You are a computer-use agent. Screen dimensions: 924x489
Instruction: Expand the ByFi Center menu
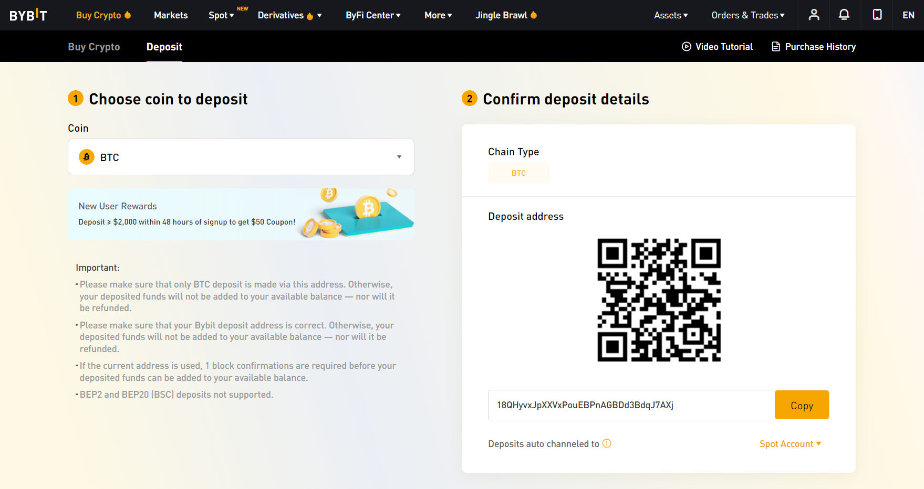(x=373, y=15)
